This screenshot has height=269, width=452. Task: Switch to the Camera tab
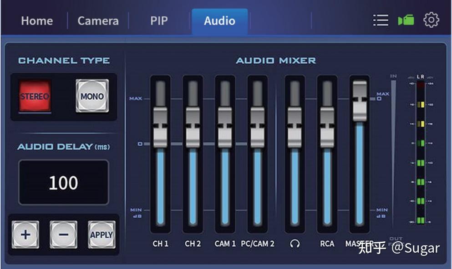point(98,21)
